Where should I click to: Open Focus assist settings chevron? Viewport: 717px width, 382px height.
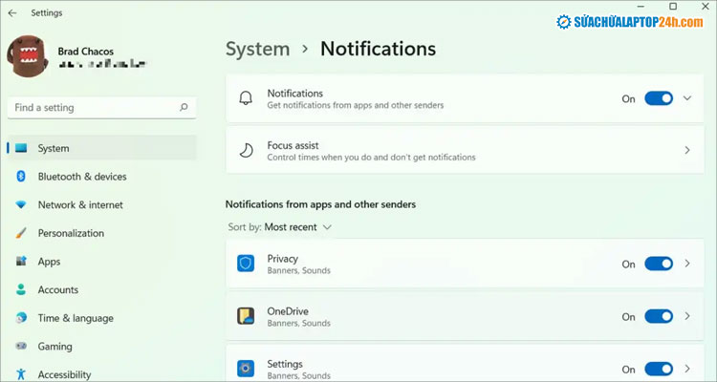tap(687, 151)
